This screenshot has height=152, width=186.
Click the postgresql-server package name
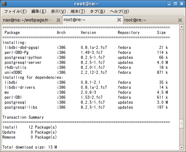click(x=23, y=63)
